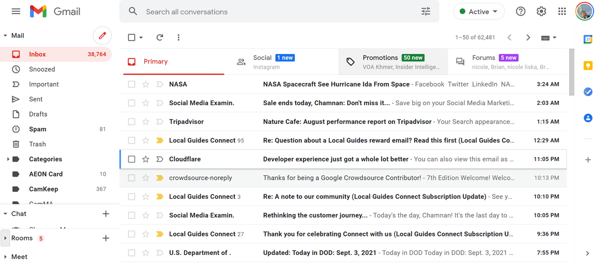The height and width of the screenshot is (264, 600).
Task: Select the Cloudflare email checkbox
Action: [132, 159]
